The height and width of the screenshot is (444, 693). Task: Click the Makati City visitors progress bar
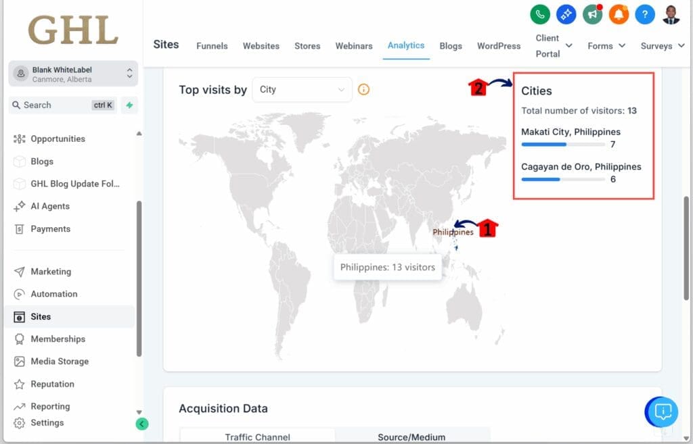(x=562, y=144)
